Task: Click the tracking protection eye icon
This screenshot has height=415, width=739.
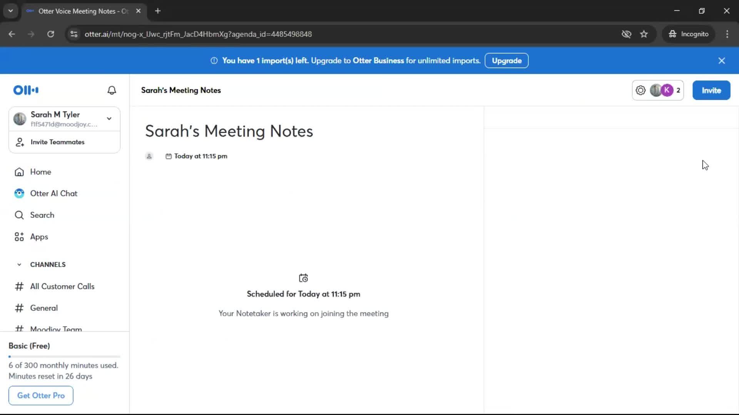Action: point(626,34)
